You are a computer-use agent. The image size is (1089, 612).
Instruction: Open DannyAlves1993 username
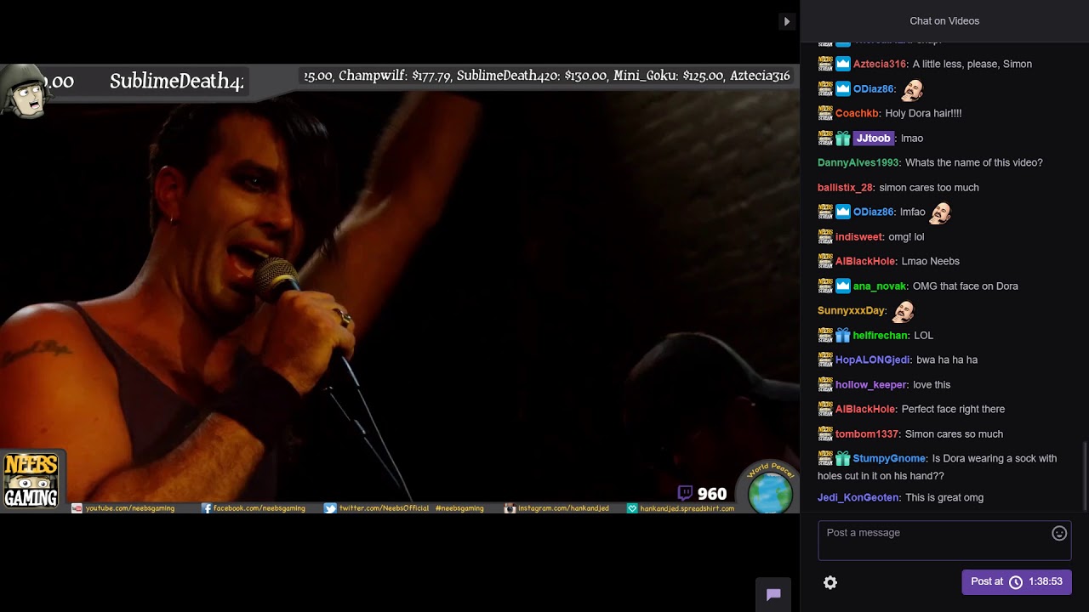(858, 162)
